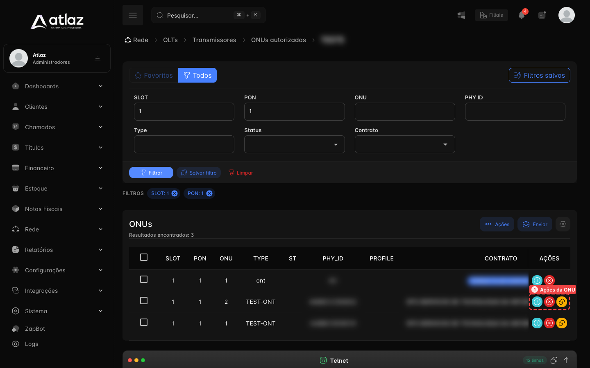Open Filtros salvos

click(539, 75)
